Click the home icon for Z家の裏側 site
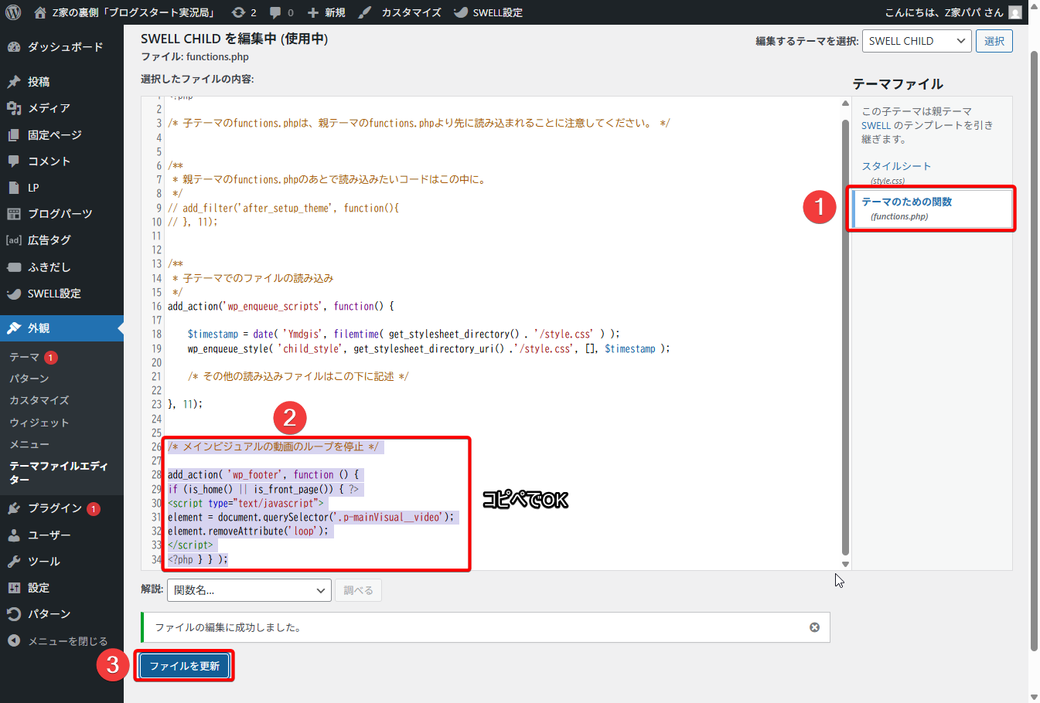The height and width of the screenshot is (703, 1040). tap(40, 12)
